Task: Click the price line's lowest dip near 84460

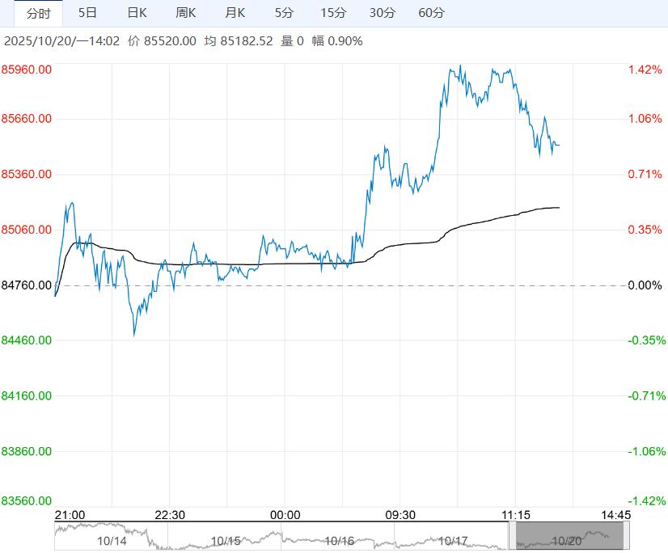Action: pos(134,335)
